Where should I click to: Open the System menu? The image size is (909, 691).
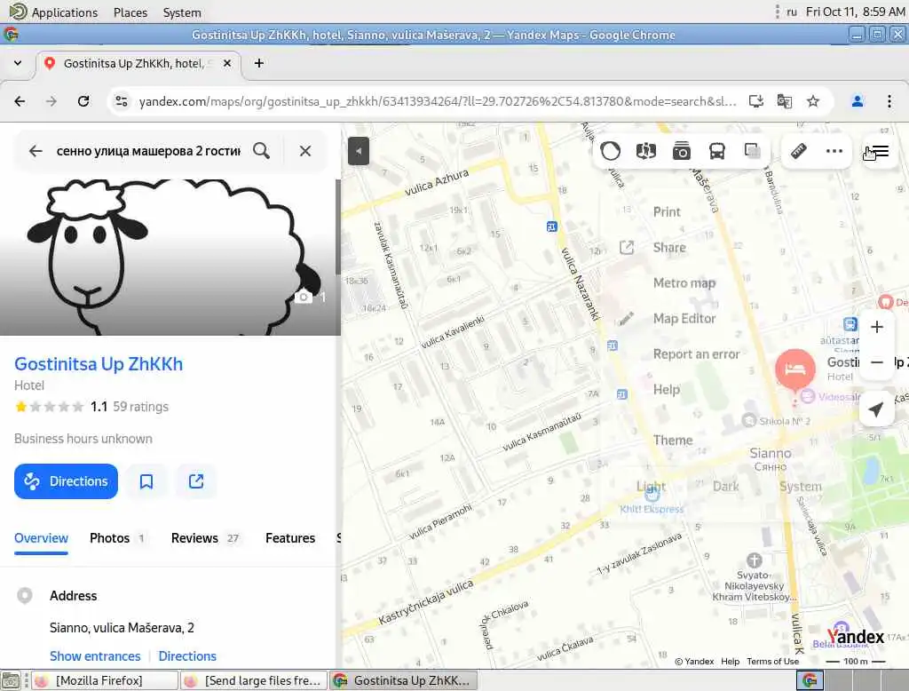182,12
